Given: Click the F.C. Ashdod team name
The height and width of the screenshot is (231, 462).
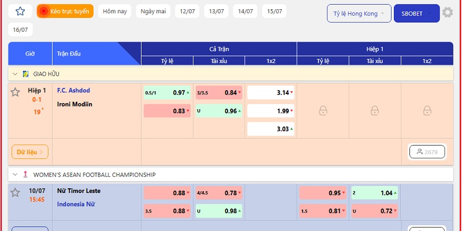Looking at the screenshot, I should pos(73,91).
